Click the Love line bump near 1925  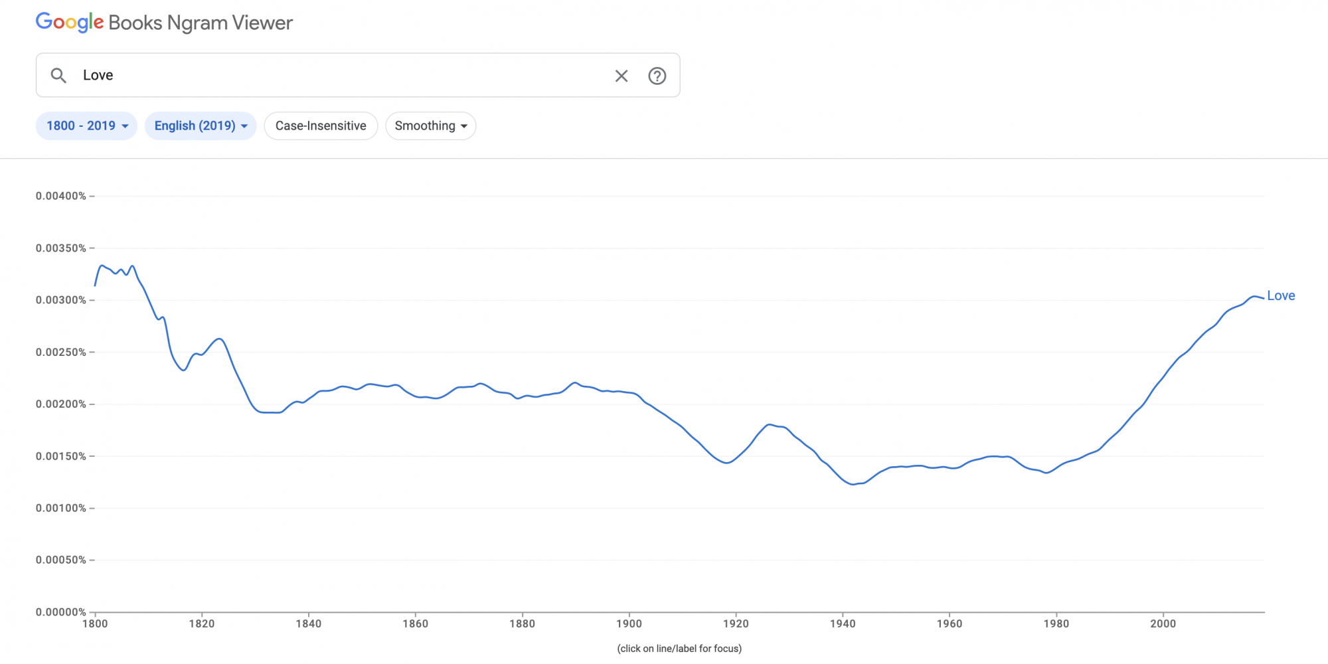point(770,424)
